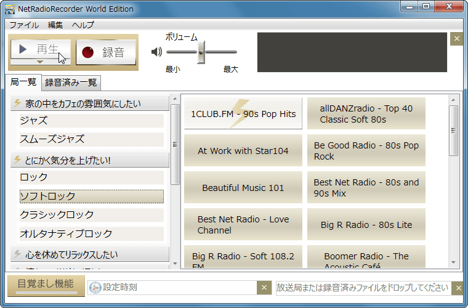
Task: Click the lightning icon beside 家の中をカフェの雰囲気にしたい
Action: coord(17,103)
